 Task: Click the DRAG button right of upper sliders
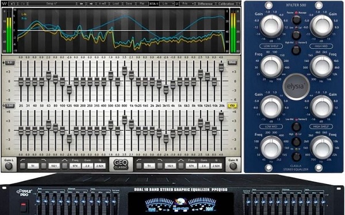click(x=232, y=62)
